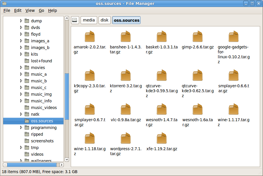
Task: Click the tree panel horizontal scrollbar thumb
Action: [32, 165]
